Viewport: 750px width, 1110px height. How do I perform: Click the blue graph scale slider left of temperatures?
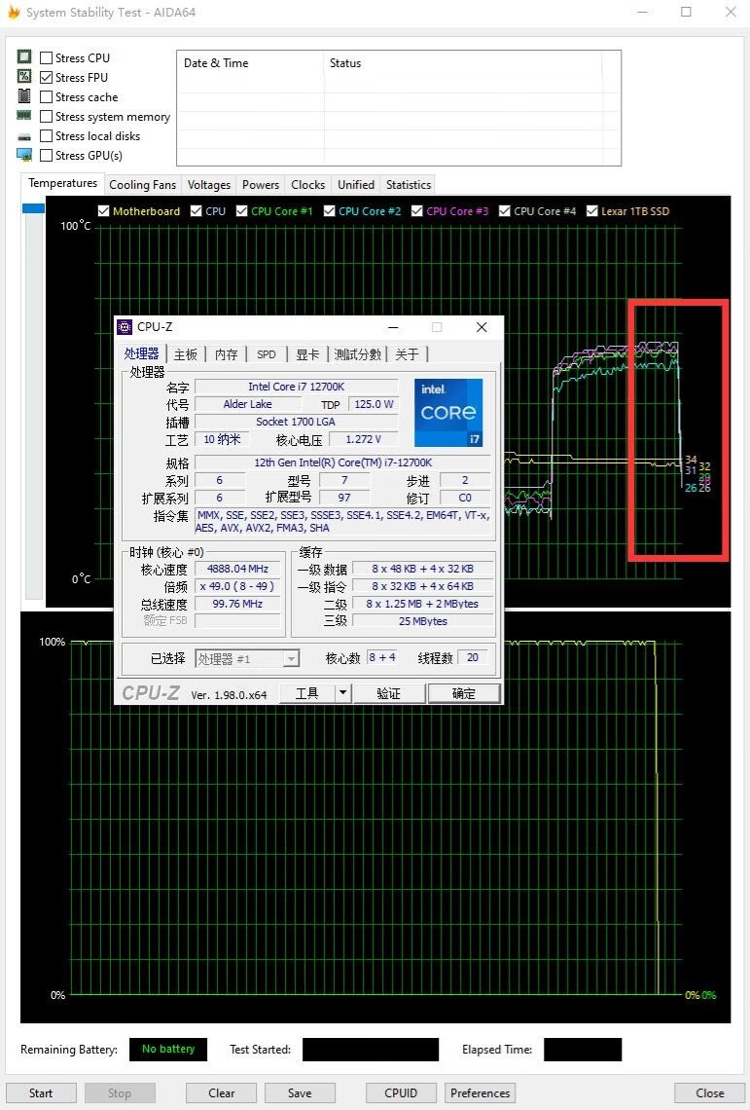tap(32, 208)
